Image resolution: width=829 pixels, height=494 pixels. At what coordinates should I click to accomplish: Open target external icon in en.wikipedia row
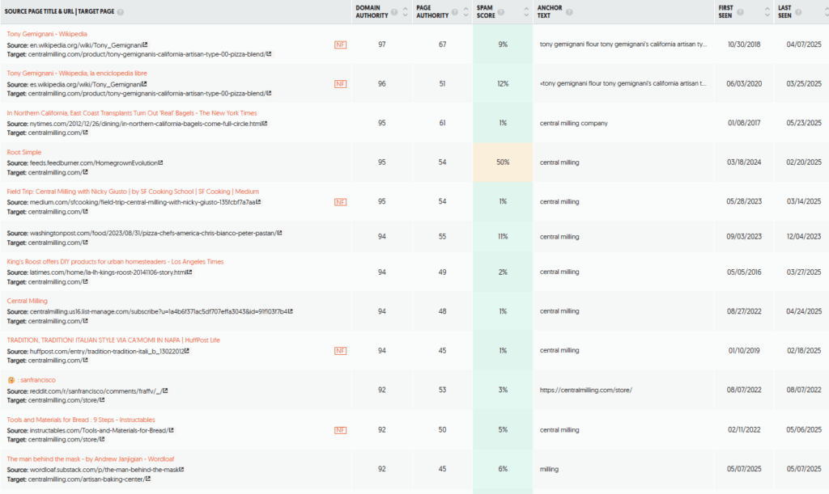coord(269,54)
